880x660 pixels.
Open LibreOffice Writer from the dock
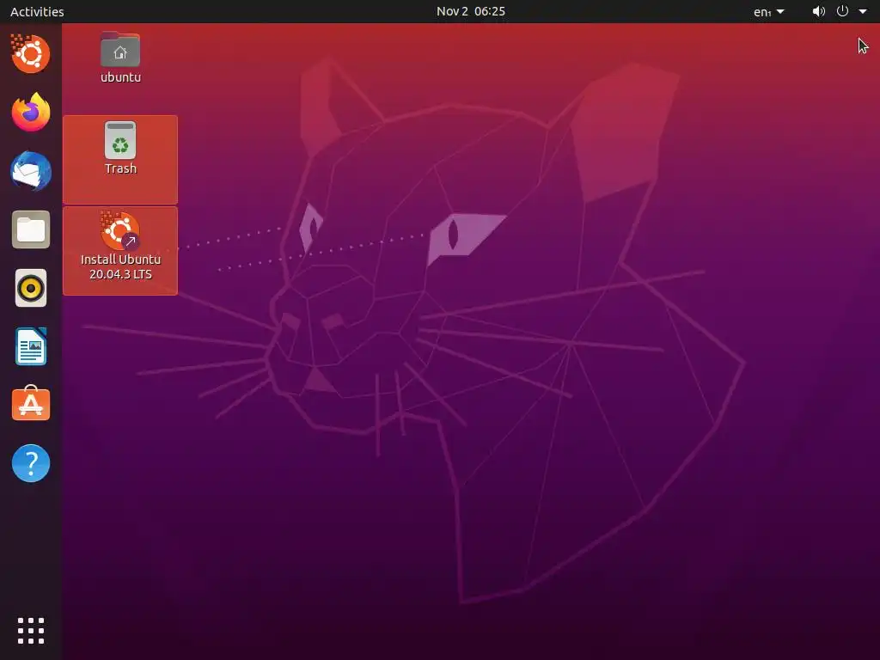31,347
